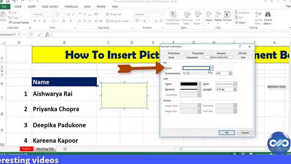
Task: Click Cancel in Format Comment dialog
Action: coord(245,133)
